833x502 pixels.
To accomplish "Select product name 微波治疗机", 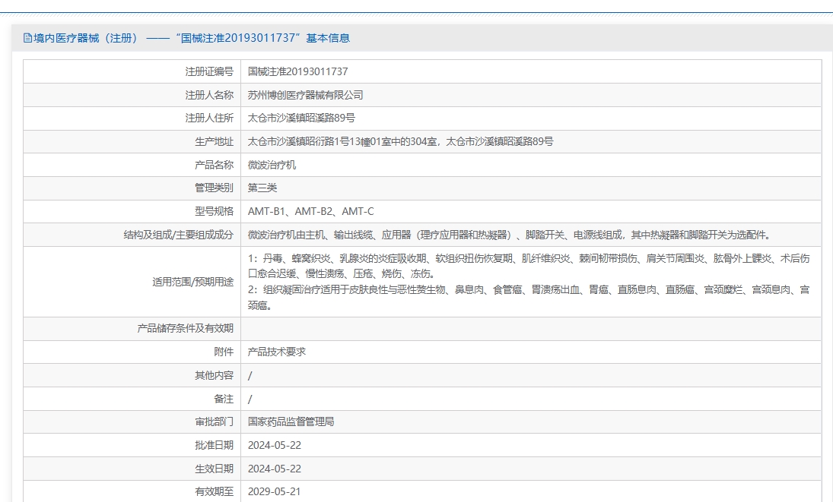I will [x=272, y=165].
